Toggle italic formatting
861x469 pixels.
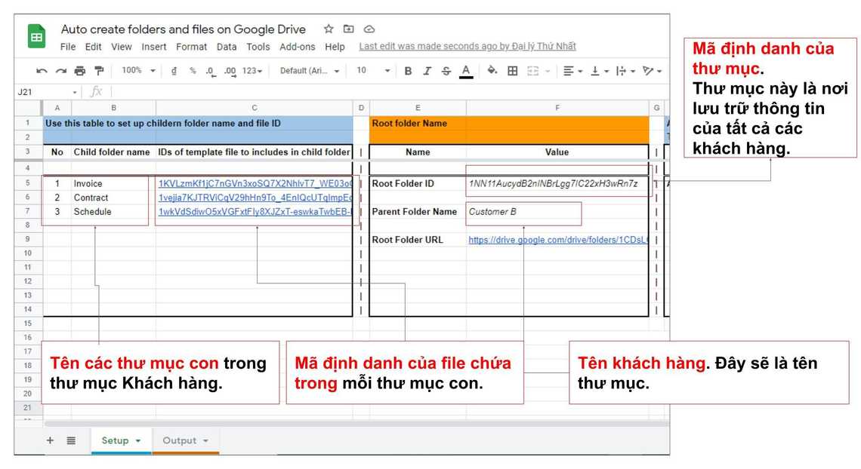pos(427,71)
